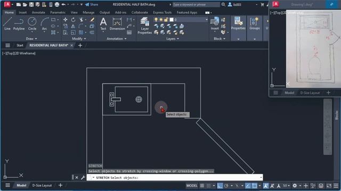Image resolution: width=341 pixels, height=191 pixels.
Task: Expand the Draw panel
Action: click(31, 39)
